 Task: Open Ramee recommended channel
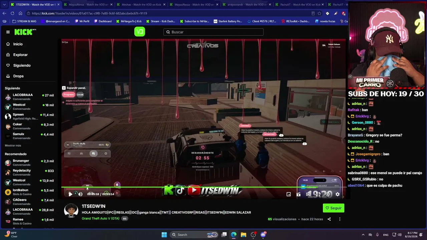(x=29, y=221)
